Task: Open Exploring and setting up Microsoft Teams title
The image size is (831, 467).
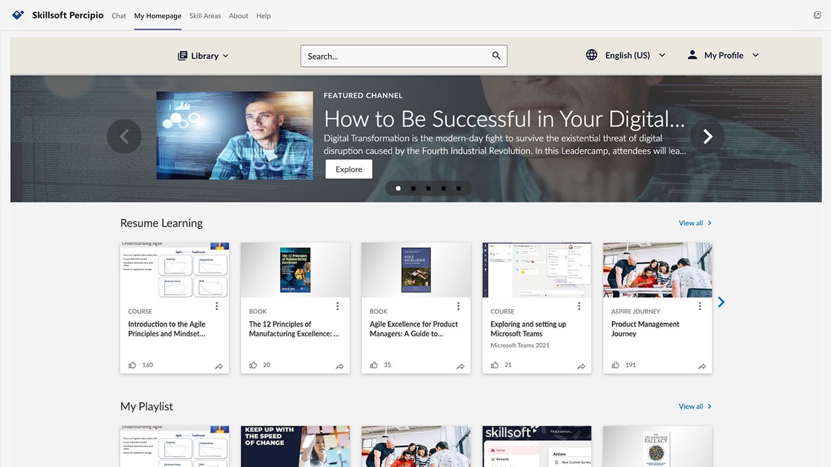Action: pyautogui.click(x=529, y=329)
